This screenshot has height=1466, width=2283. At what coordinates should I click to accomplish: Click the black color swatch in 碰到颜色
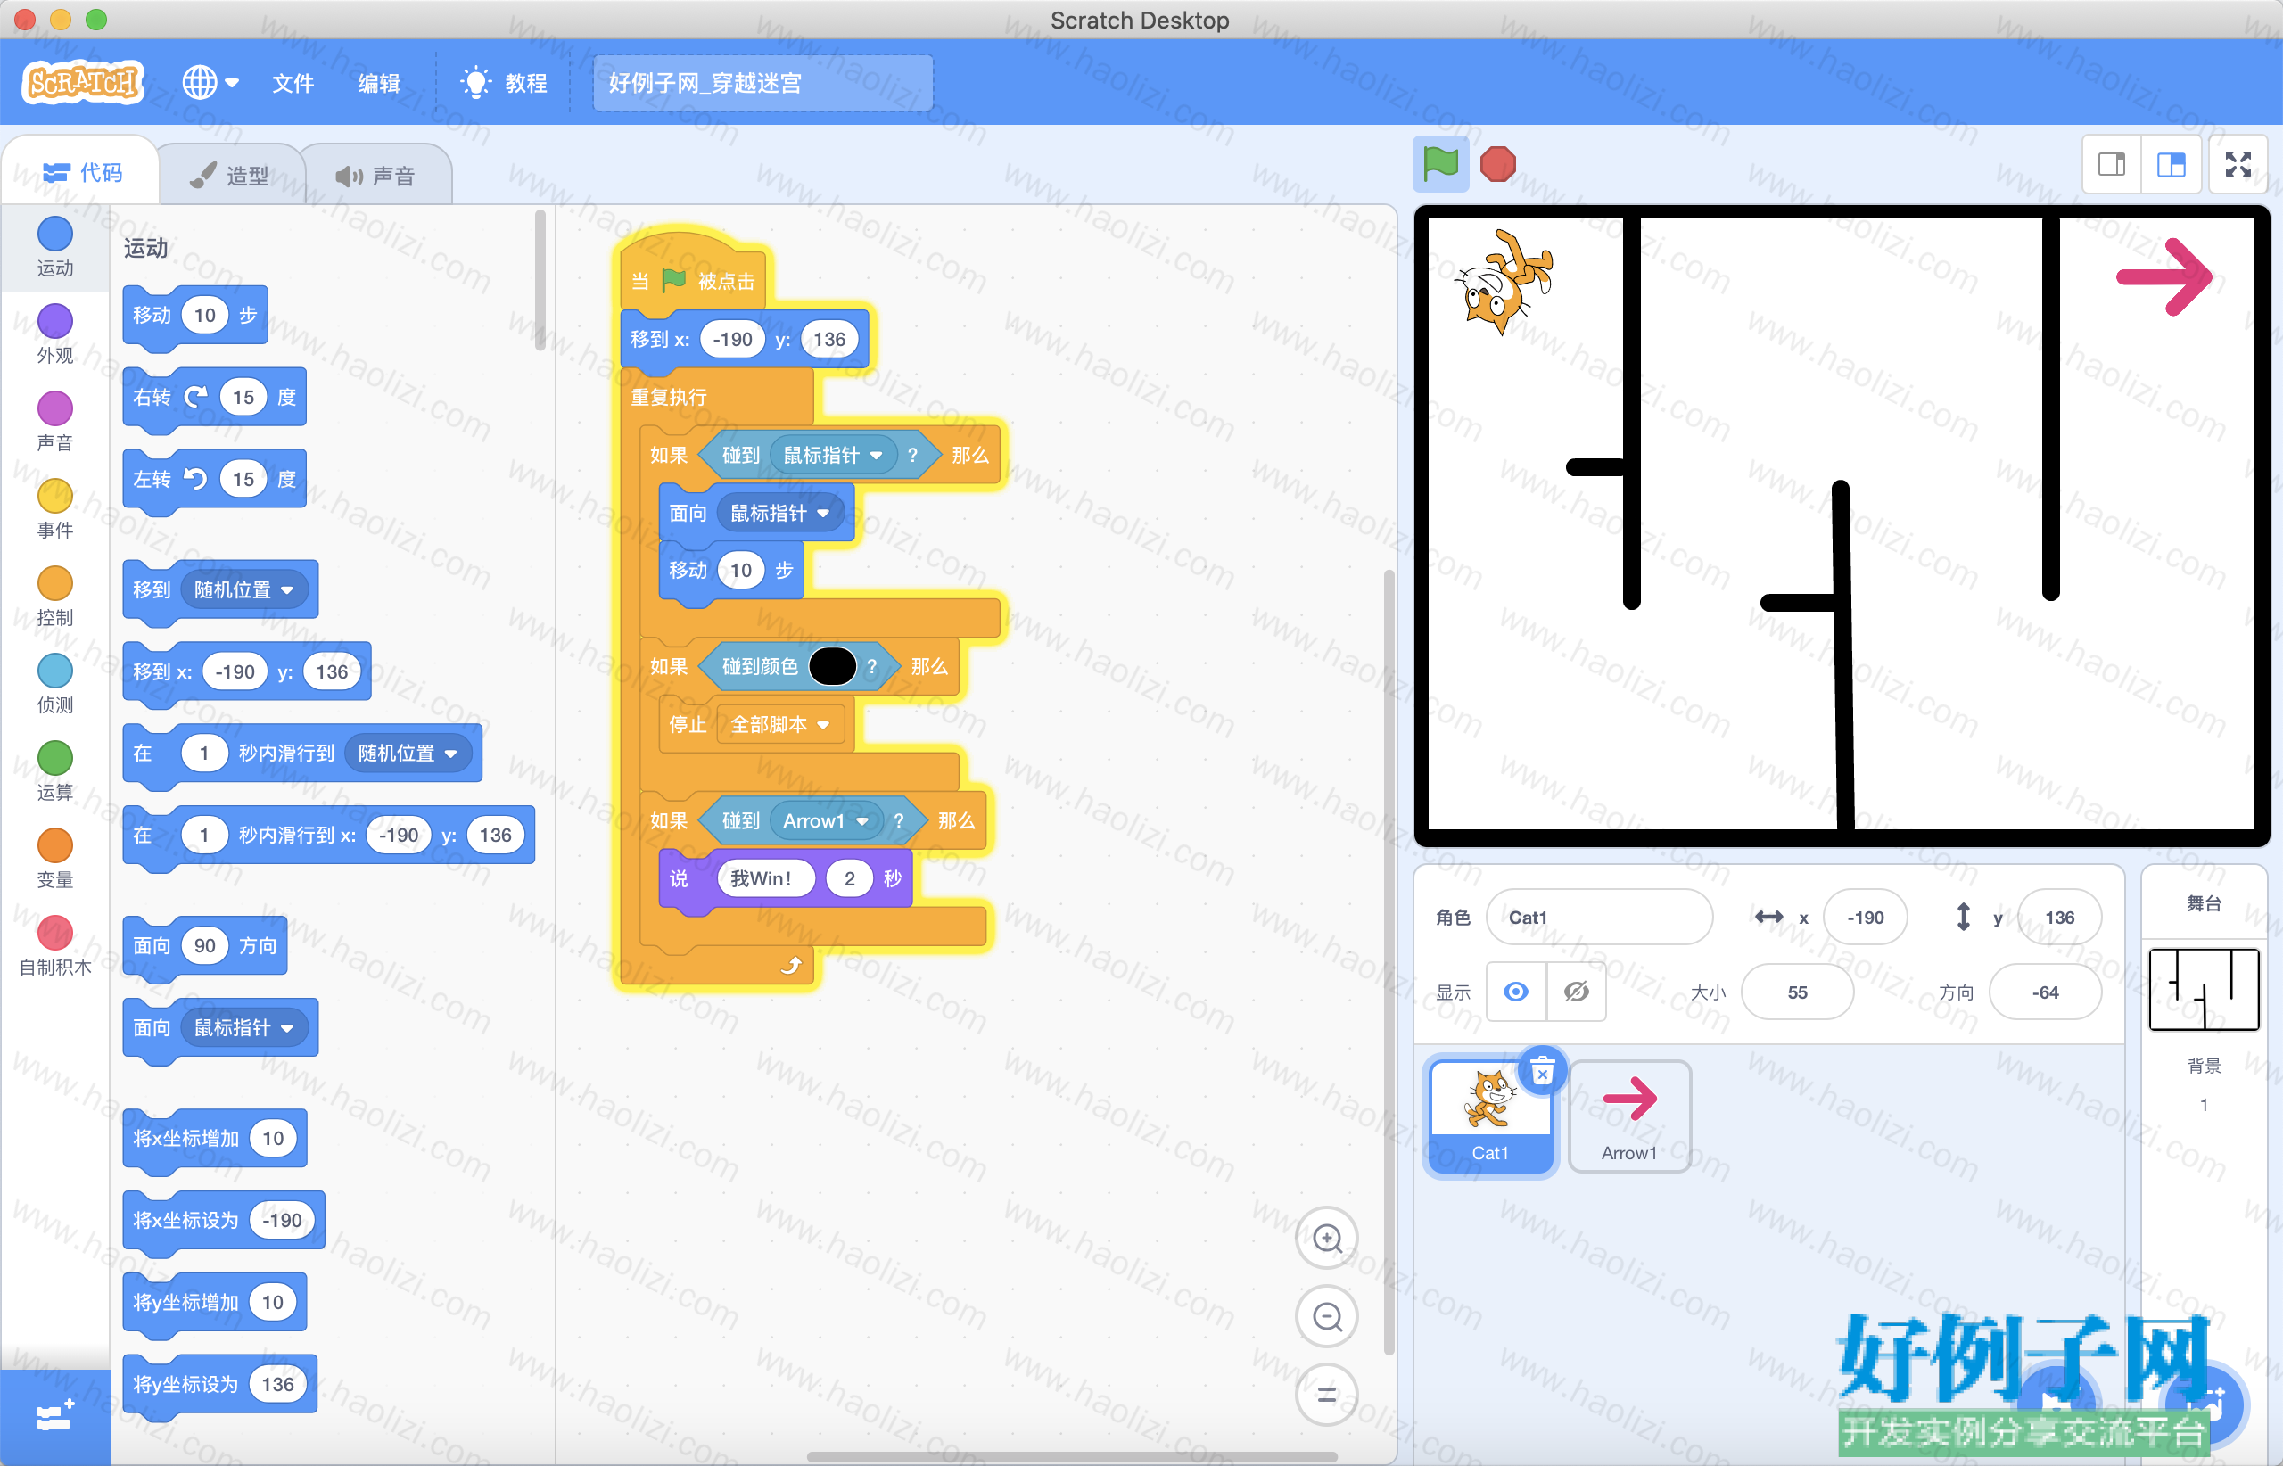(832, 666)
